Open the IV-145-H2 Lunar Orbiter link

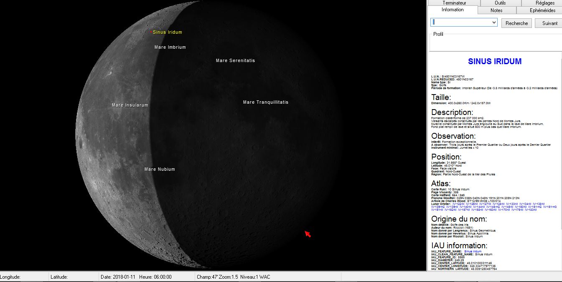493,207
